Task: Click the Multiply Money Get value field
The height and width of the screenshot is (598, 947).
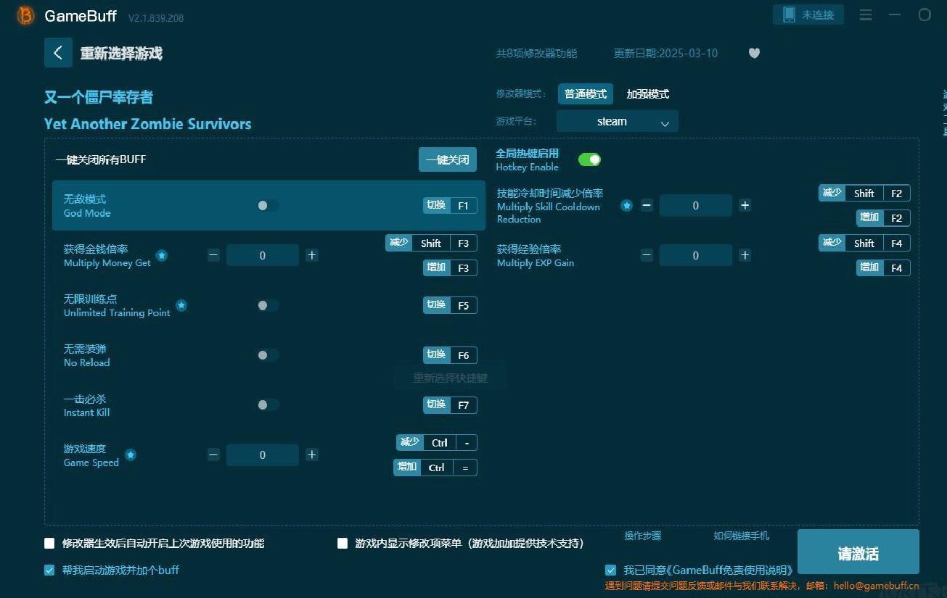Action: pos(263,255)
